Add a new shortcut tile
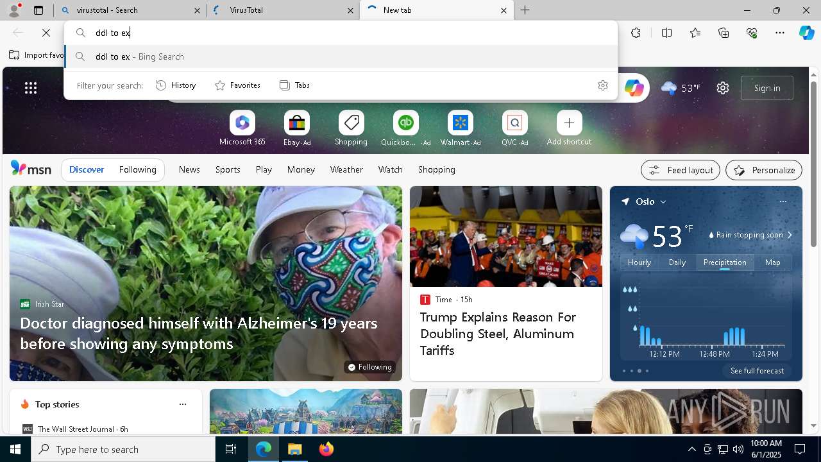Viewport: 821px width, 462px height. pos(569,128)
